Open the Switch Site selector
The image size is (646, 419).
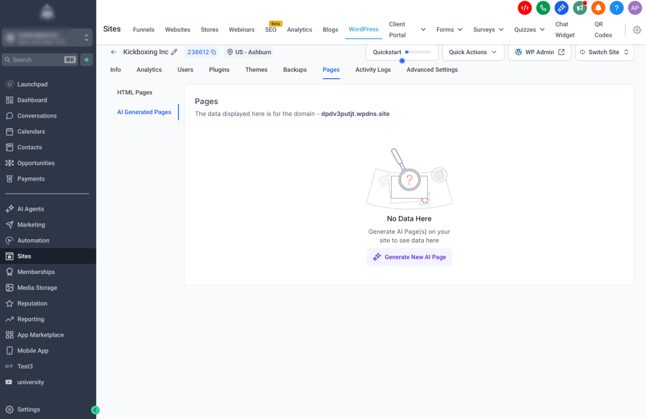click(604, 52)
